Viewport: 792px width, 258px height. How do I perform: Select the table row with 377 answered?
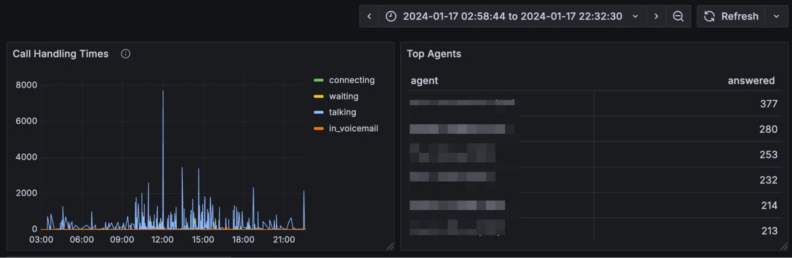[x=594, y=104]
